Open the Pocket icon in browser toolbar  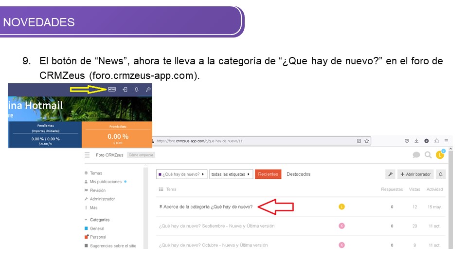(407, 141)
